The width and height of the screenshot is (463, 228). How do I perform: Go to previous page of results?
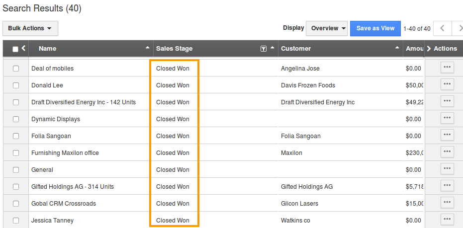(442, 28)
